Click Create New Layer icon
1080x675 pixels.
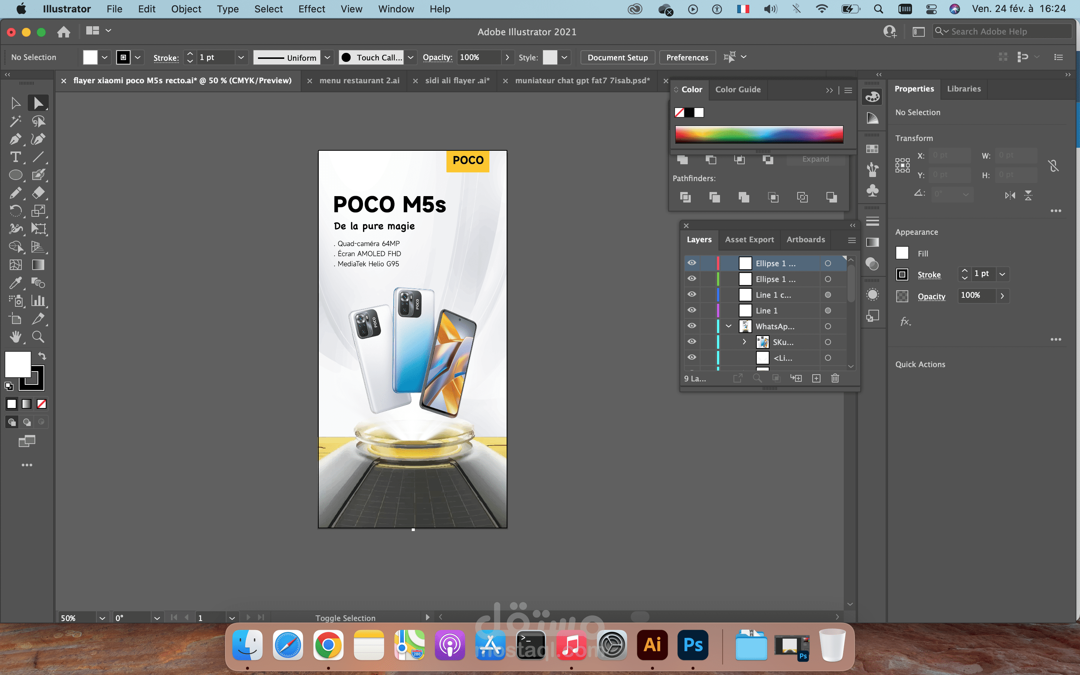coord(816,378)
